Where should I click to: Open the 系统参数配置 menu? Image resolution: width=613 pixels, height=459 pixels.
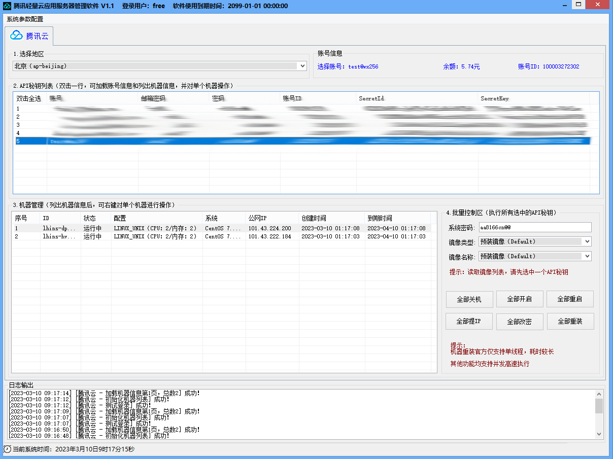tap(25, 19)
